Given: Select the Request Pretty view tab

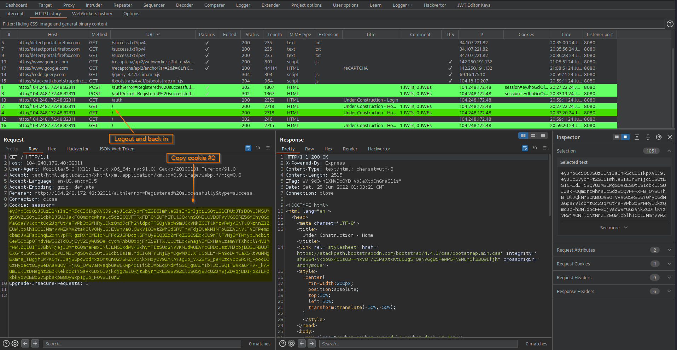Looking at the screenshot, I should coord(12,149).
